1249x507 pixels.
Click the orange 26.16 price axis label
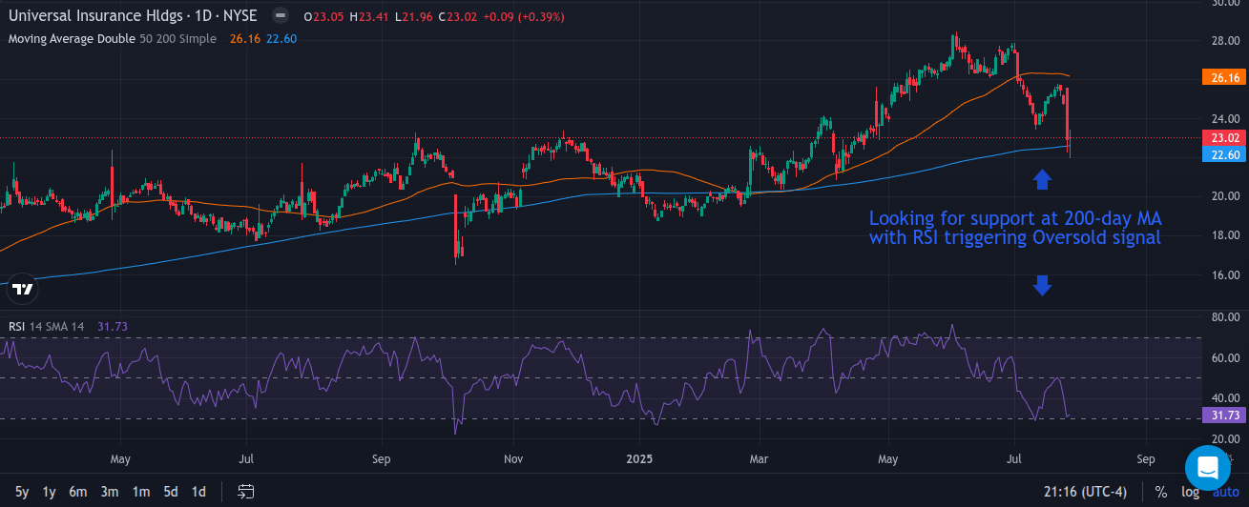pyautogui.click(x=1222, y=77)
